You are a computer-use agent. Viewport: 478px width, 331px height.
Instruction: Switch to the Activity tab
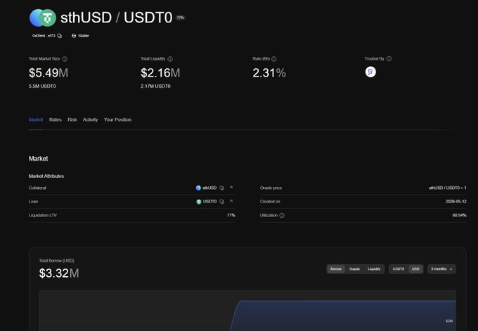tap(90, 119)
